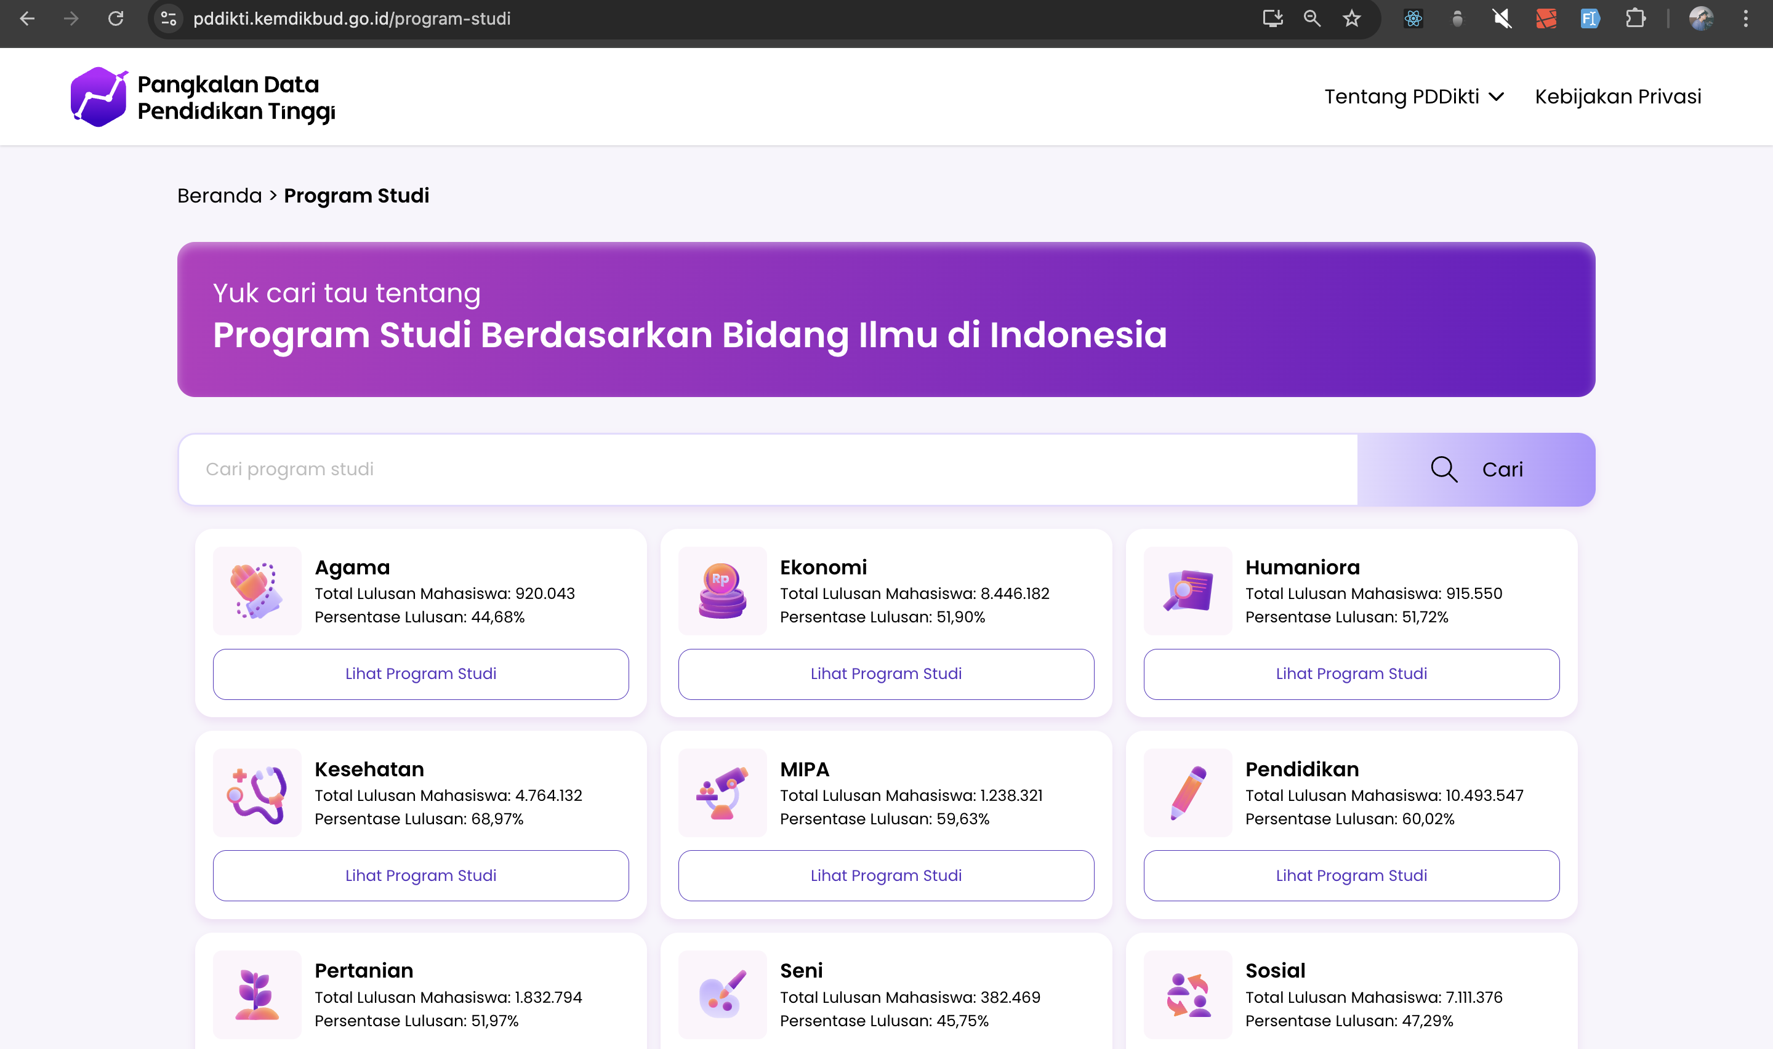Click Lihat Program Studi for Humaniora
This screenshot has height=1049, width=1773.
(x=1351, y=674)
